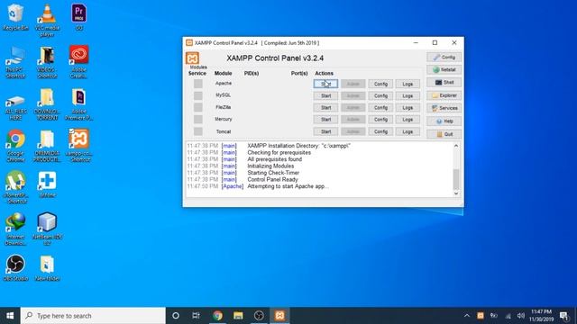577x324 pixels.
Task: Start the FileZilla module
Action: tap(325, 108)
